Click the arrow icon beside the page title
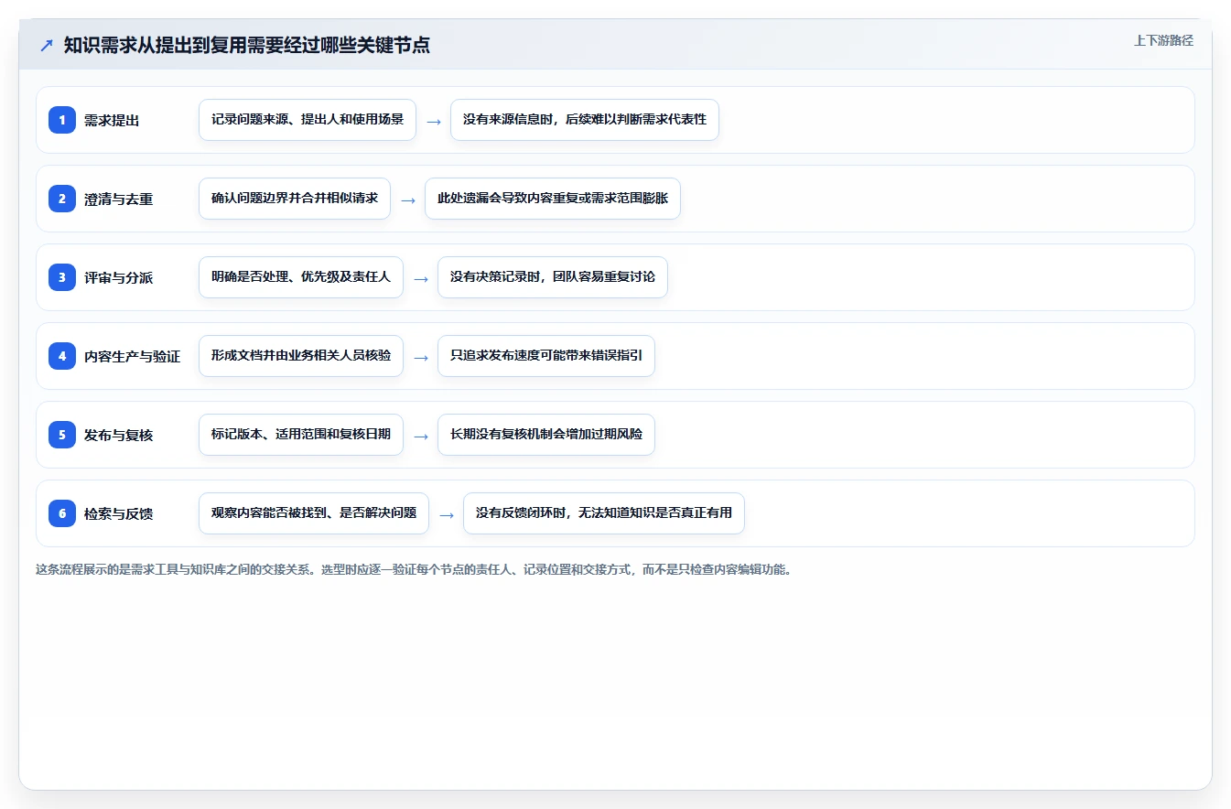1231x809 pixels. click(x=47, y=46)
